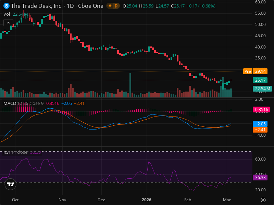The image size is (274, 205).
Task: Select the MACD 12 26 close 9 legend
Action: coord(23,104)
